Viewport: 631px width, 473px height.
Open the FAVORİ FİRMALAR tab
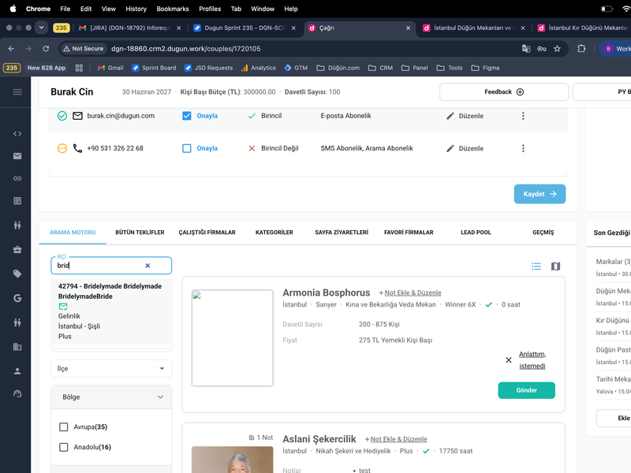click(x=409, y=233)
